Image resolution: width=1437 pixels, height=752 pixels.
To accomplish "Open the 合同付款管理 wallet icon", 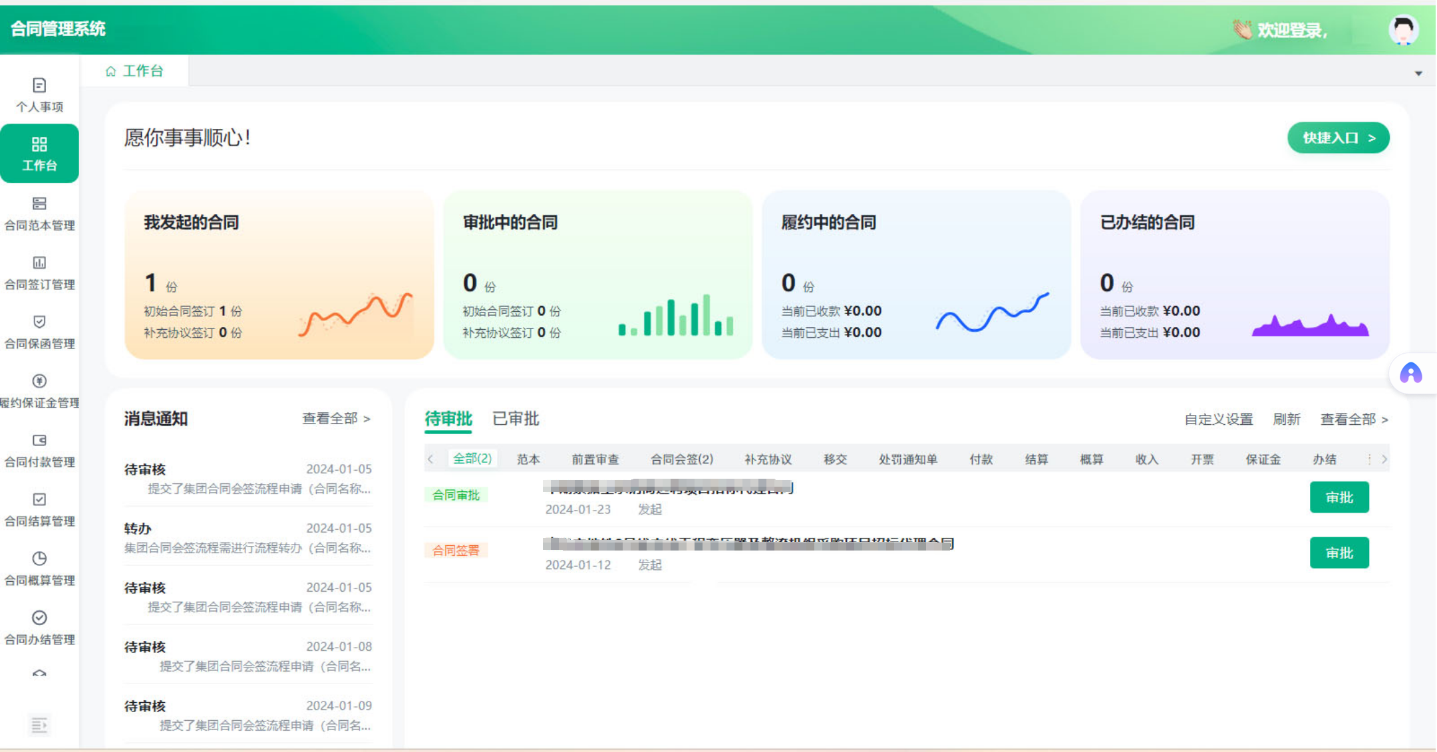I will 39,441.
